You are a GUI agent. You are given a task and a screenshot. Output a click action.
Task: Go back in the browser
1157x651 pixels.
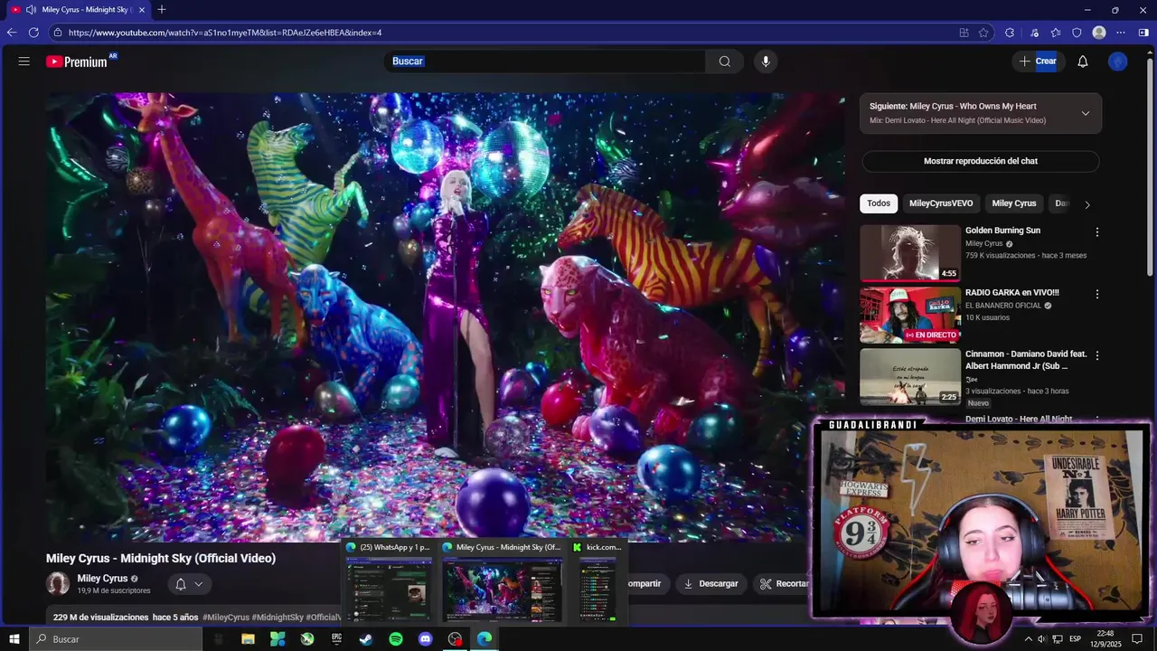click(12, 33)
